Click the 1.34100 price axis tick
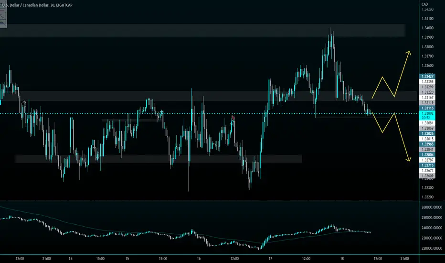 tap(427, 19)
